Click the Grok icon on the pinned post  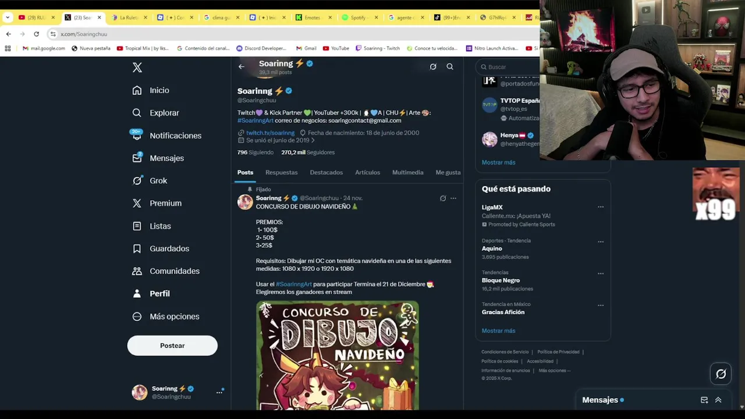pos(443,198)
